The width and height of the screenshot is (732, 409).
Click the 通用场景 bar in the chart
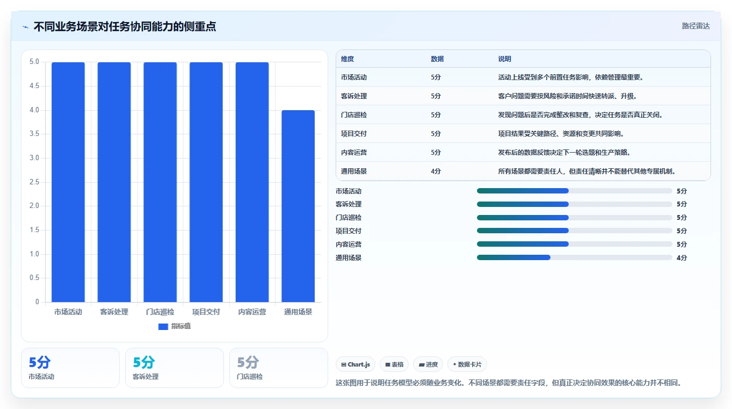click(x=298, y=206)
